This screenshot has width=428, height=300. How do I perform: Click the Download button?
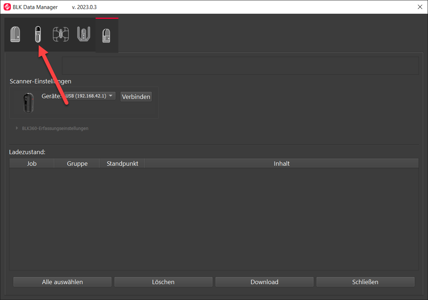tap(264, 282)
